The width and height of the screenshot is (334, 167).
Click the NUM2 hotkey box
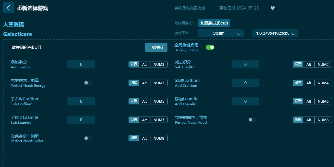point(323,64)
